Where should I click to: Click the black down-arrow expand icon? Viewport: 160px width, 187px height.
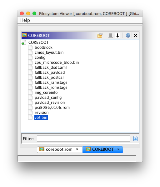coord(118,35)
